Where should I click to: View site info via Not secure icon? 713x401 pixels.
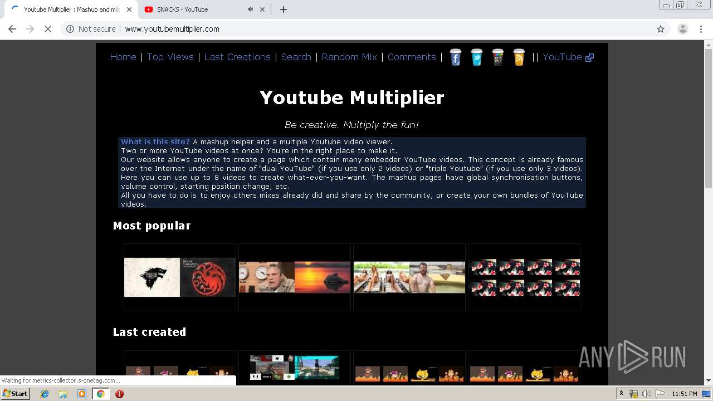click(70, 29)
